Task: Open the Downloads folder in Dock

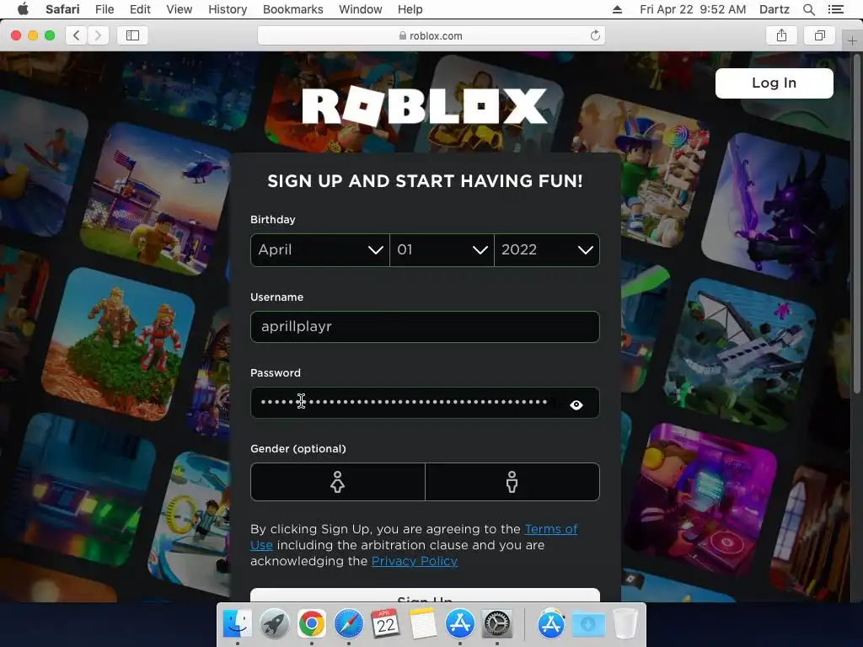Action: point(587,623)
